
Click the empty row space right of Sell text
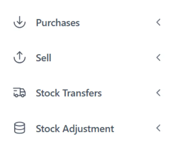103,58
